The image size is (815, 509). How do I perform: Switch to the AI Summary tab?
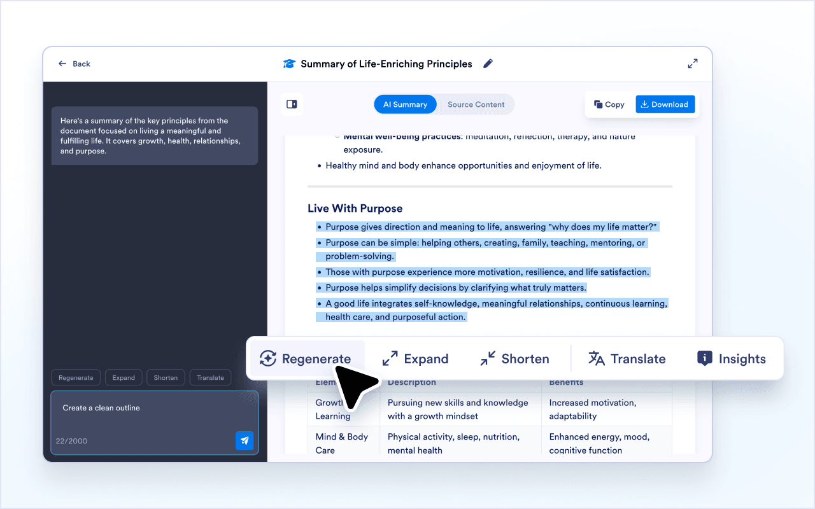tap(405, 104)
